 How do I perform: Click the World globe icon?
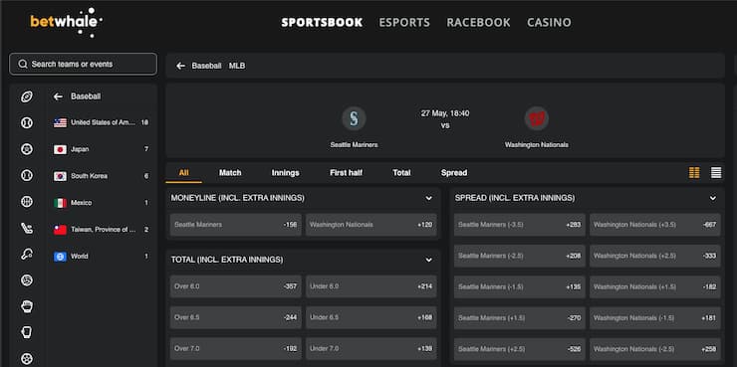[60, 257]
